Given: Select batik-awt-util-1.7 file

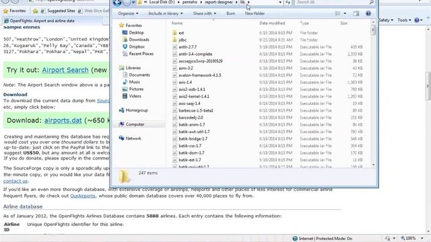Looking at the screenshot, I should coord(194,132).
